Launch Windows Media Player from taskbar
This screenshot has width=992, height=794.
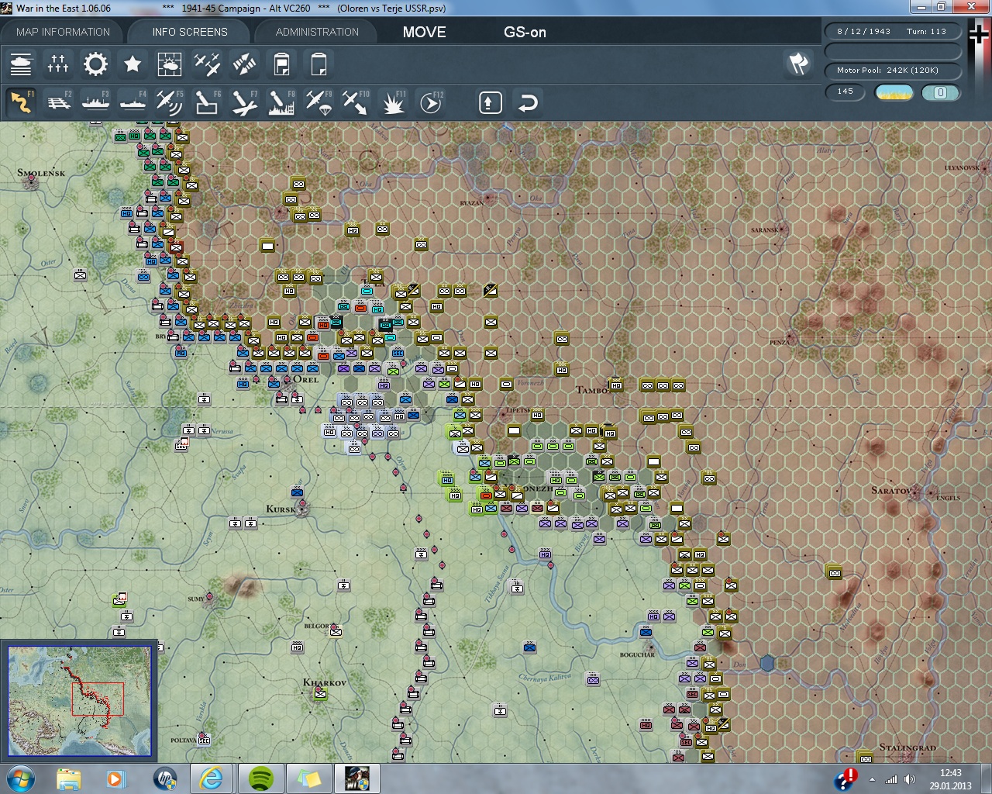pyautogui.click(x=116, y=778)
